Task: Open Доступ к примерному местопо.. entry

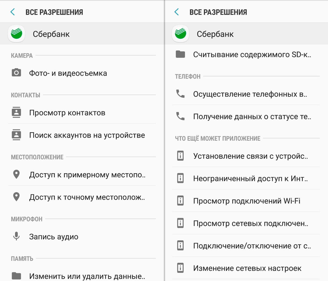Action: (82, 175)
